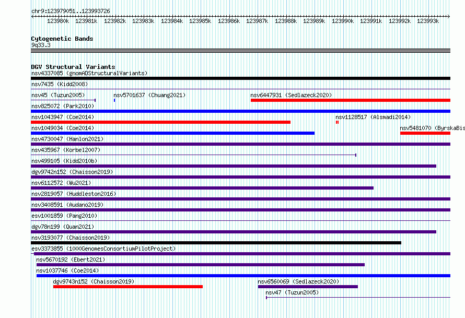Click nsv2819057 (Huddleston2016) label
Screen dimensions: 465x318
tap(74, 194)
